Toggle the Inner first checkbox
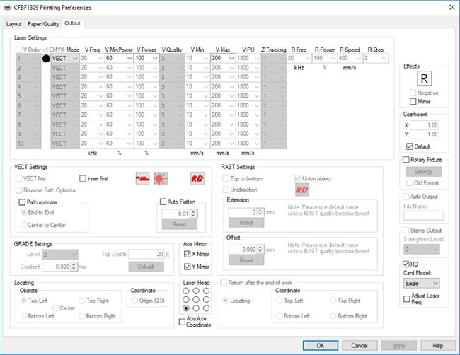460x355 pixels. pyautogui.click(x=83, y=178)
